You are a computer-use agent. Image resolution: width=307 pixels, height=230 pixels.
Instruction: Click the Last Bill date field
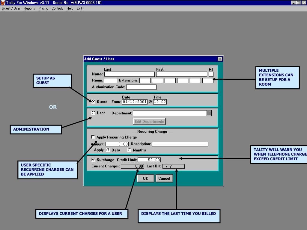tap(174, 166)
